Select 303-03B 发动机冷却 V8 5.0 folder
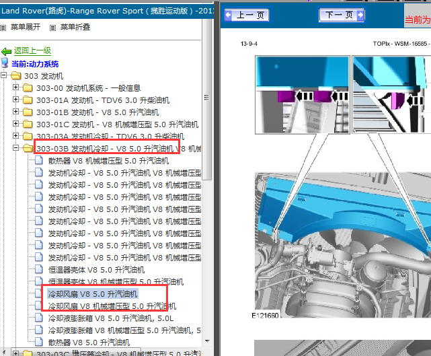 coord(119,149)
